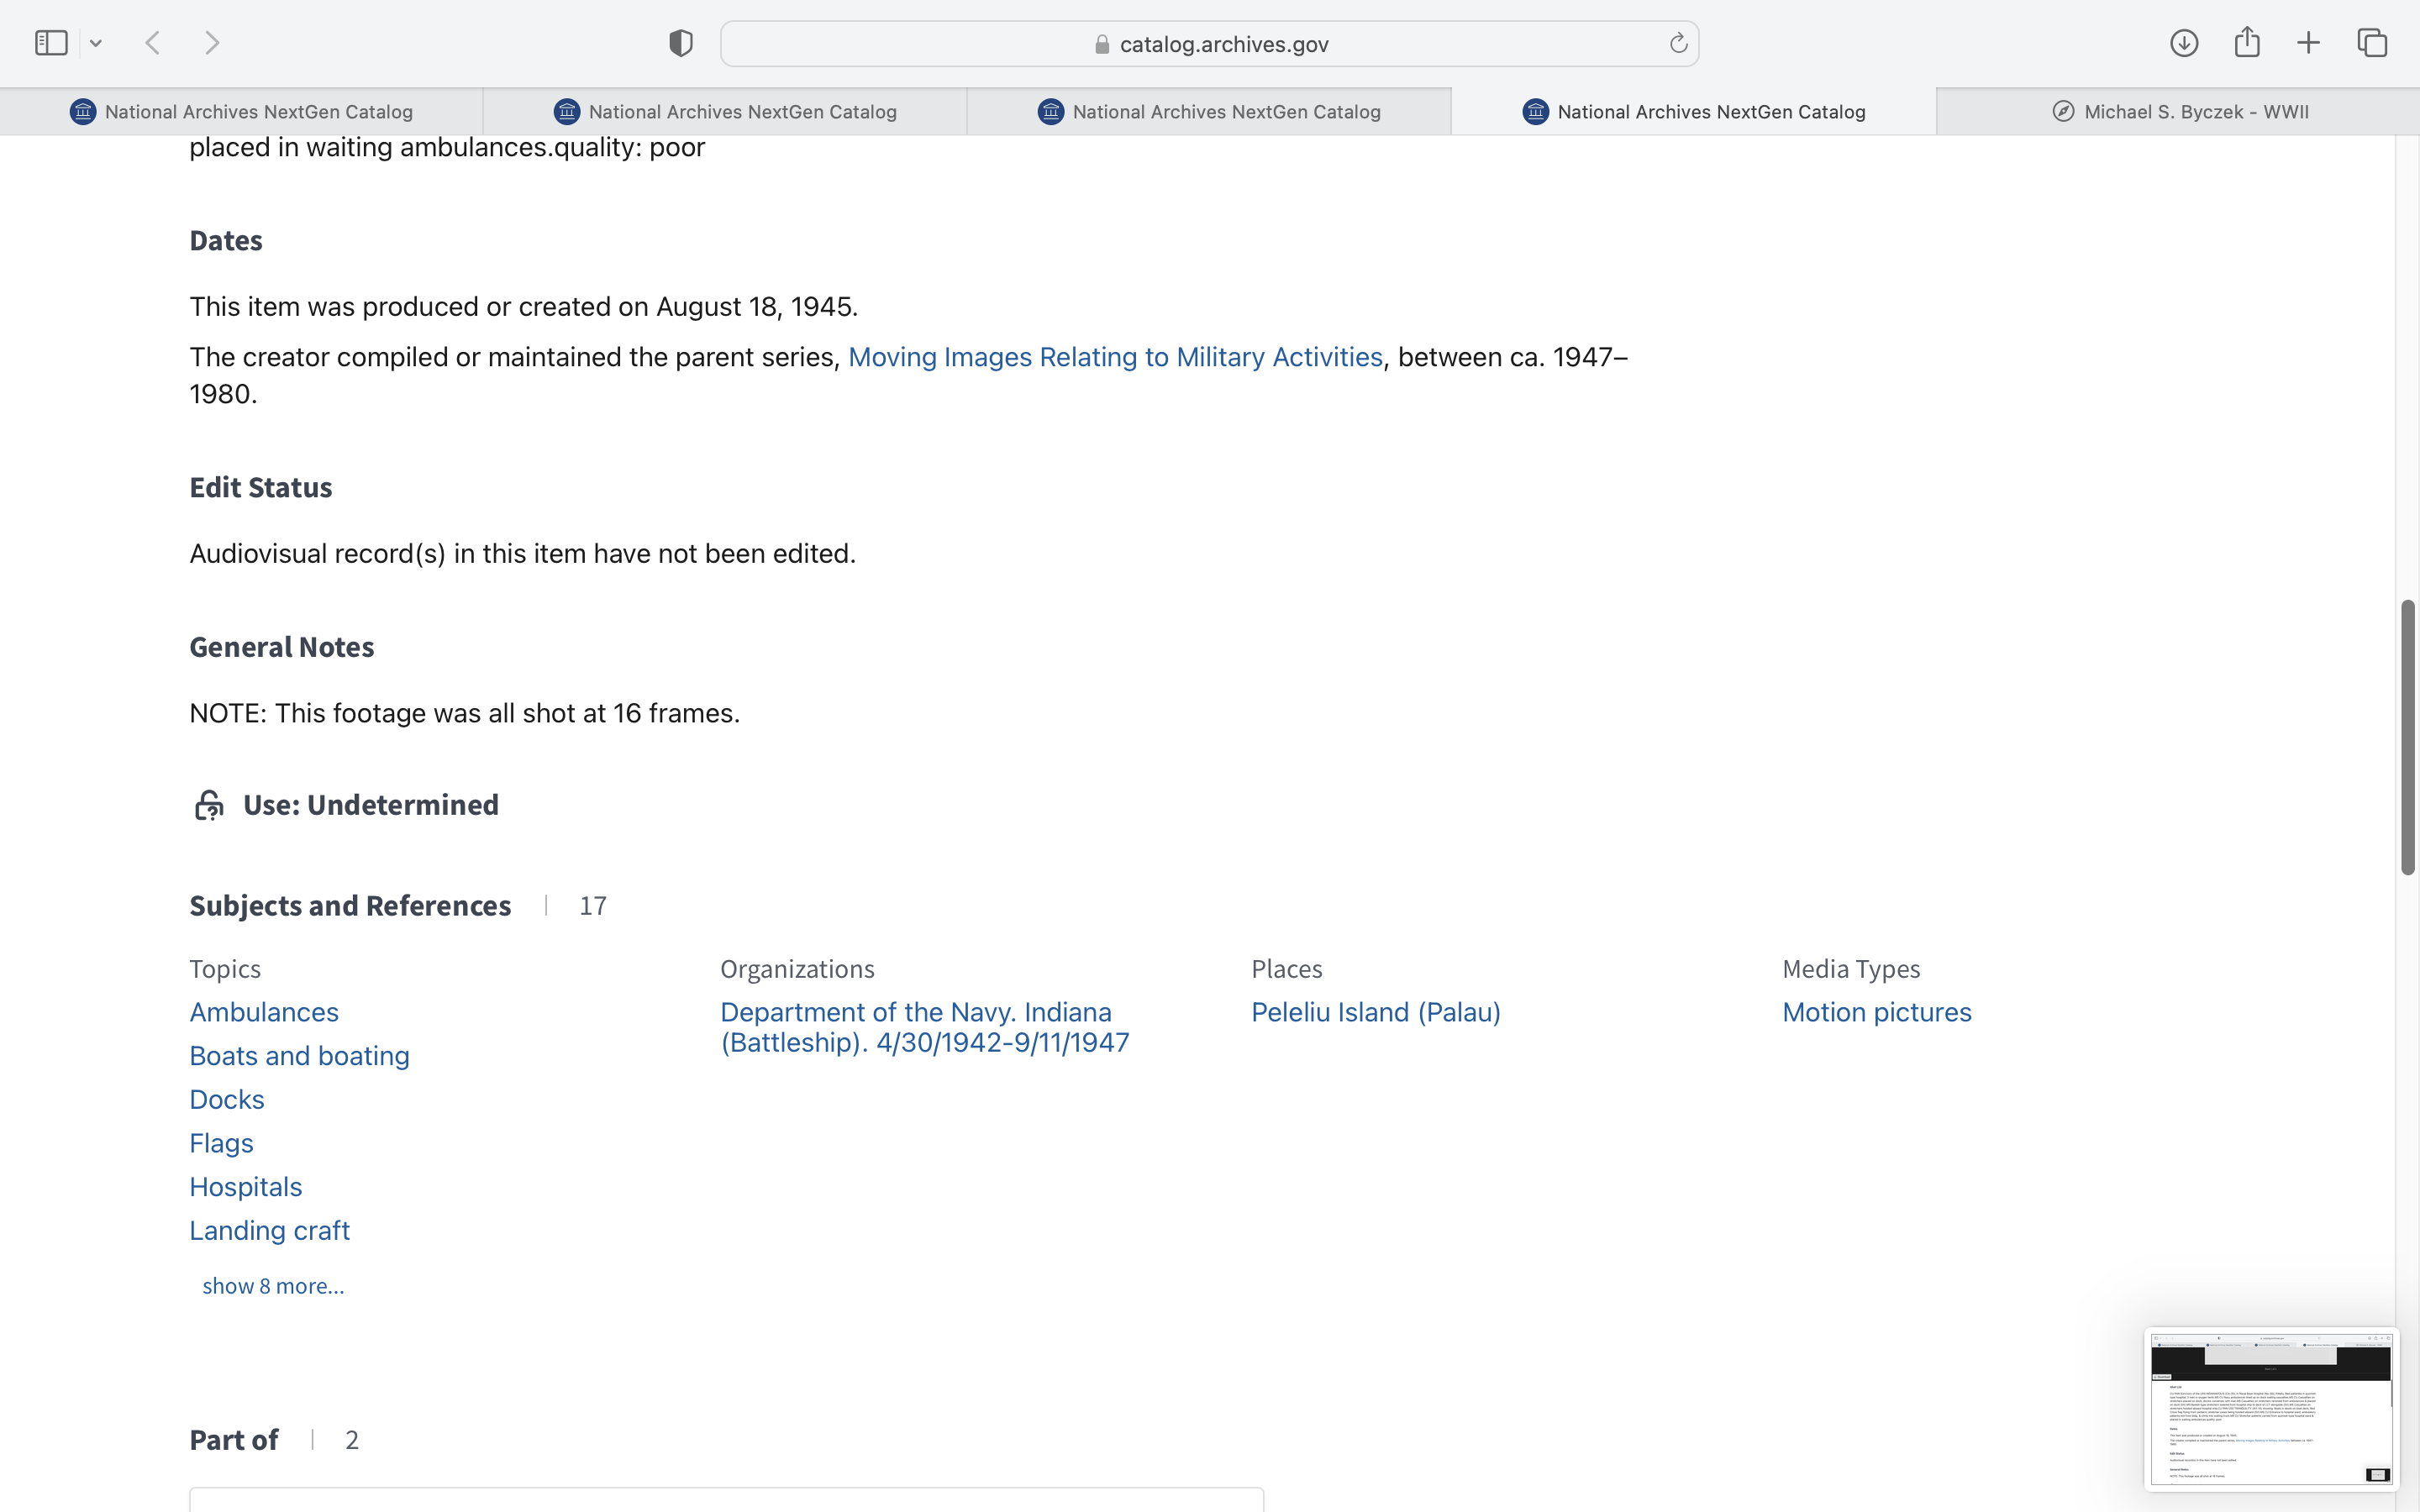The image size is (2420, 1512).
Task: Click the privacy report shield icon
Action: [680, 43]
